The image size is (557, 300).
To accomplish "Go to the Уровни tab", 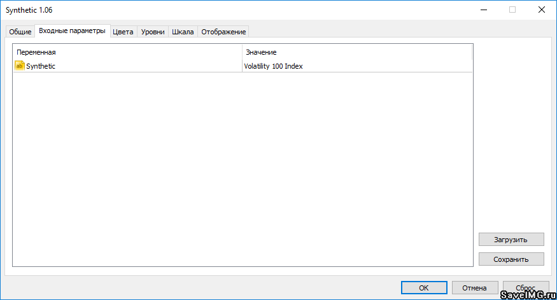I will tap(153, 32).
